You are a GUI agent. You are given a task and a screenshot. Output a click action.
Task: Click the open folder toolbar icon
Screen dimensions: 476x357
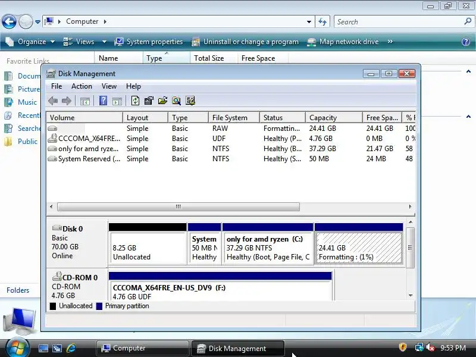click(162, 101)
